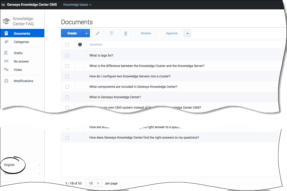The image size is (287, 191).
Task: Click the Modifications arrow icon in sidebar
Action: coord(6,81)
